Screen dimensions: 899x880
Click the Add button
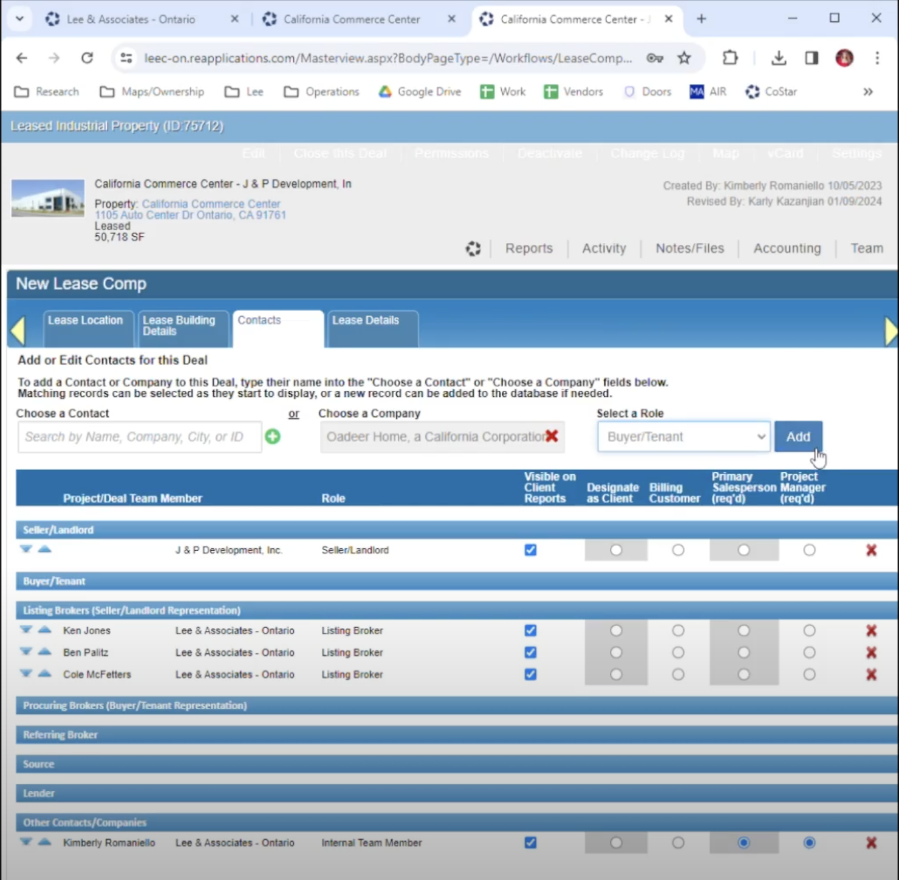point(798,436)
